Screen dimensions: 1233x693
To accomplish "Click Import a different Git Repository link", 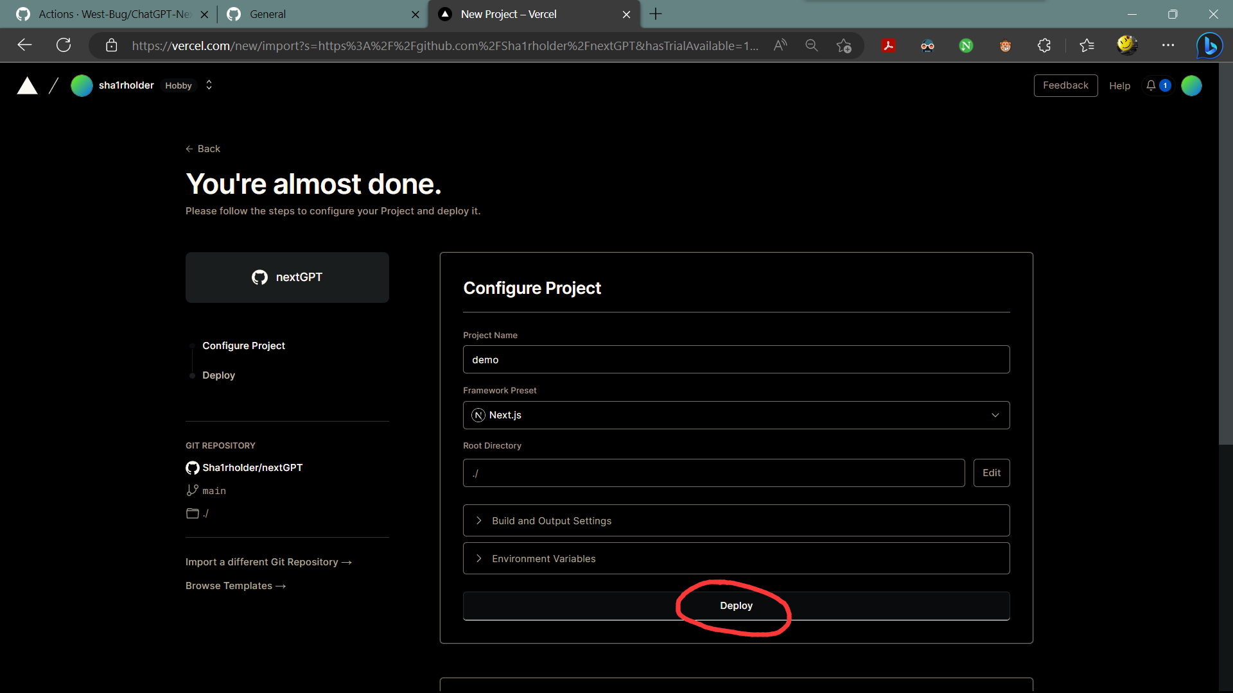I will pos(268,562).
